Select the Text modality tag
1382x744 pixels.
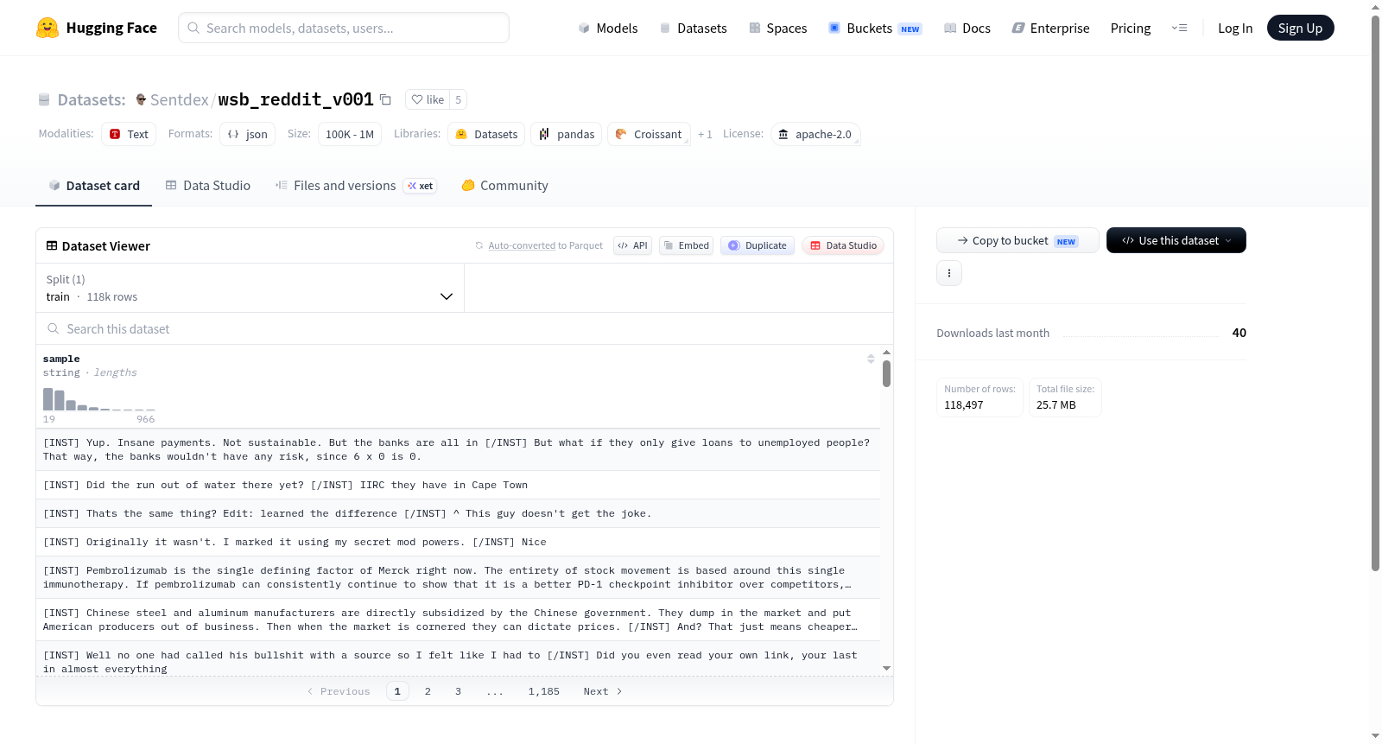click(x=129, y=134)
